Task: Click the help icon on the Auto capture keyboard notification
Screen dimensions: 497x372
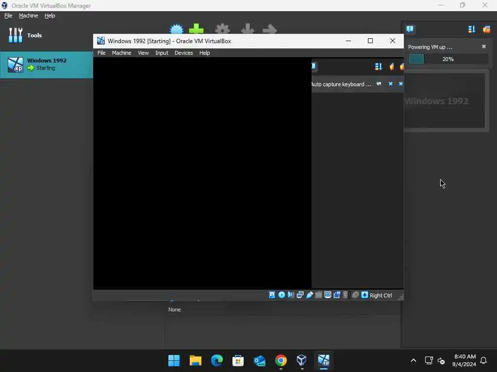Action: point(379,84)
